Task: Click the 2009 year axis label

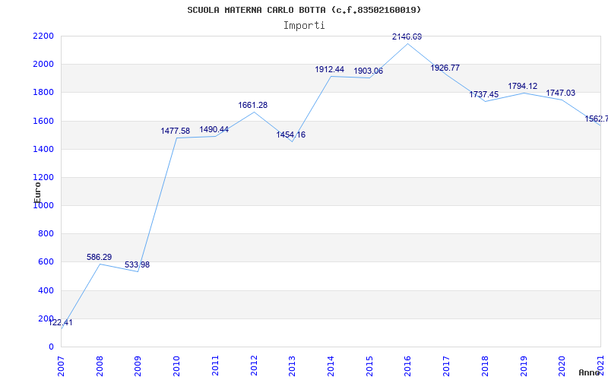Action: [x=138, y=366]
